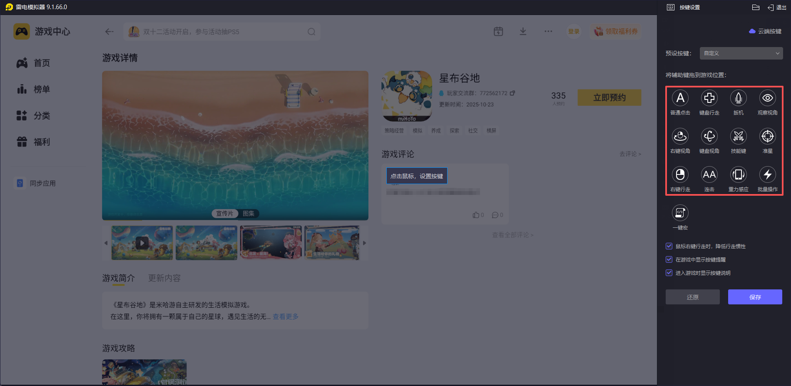Click the right arrow of thumbnail strip
Viewport: 791px width, 386px height.
coord(364,243)
